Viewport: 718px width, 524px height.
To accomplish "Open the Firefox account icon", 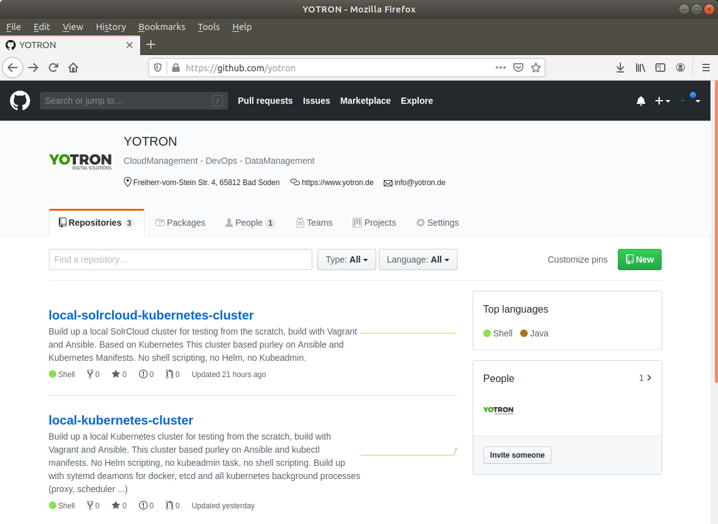I will 680,68.
